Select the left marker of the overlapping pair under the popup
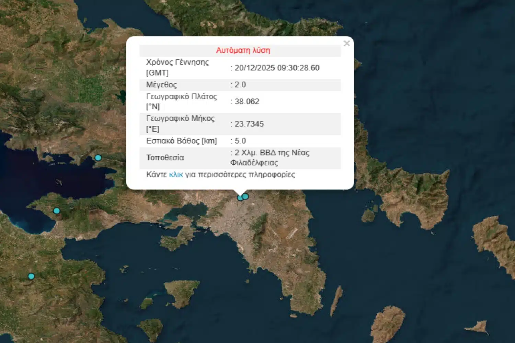Viewport: 515px width, 343px height. (x=240, y=198)
